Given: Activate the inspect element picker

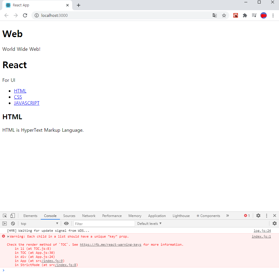Looking at the screenshot, I should pos(5,216).
